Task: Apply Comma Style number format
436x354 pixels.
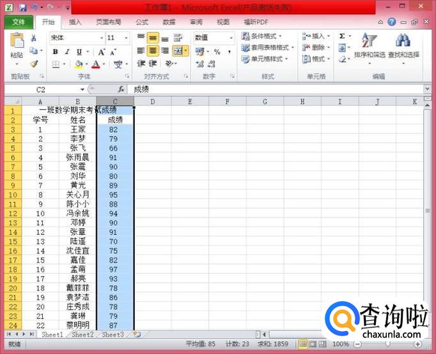Action: tap(230, 52)
